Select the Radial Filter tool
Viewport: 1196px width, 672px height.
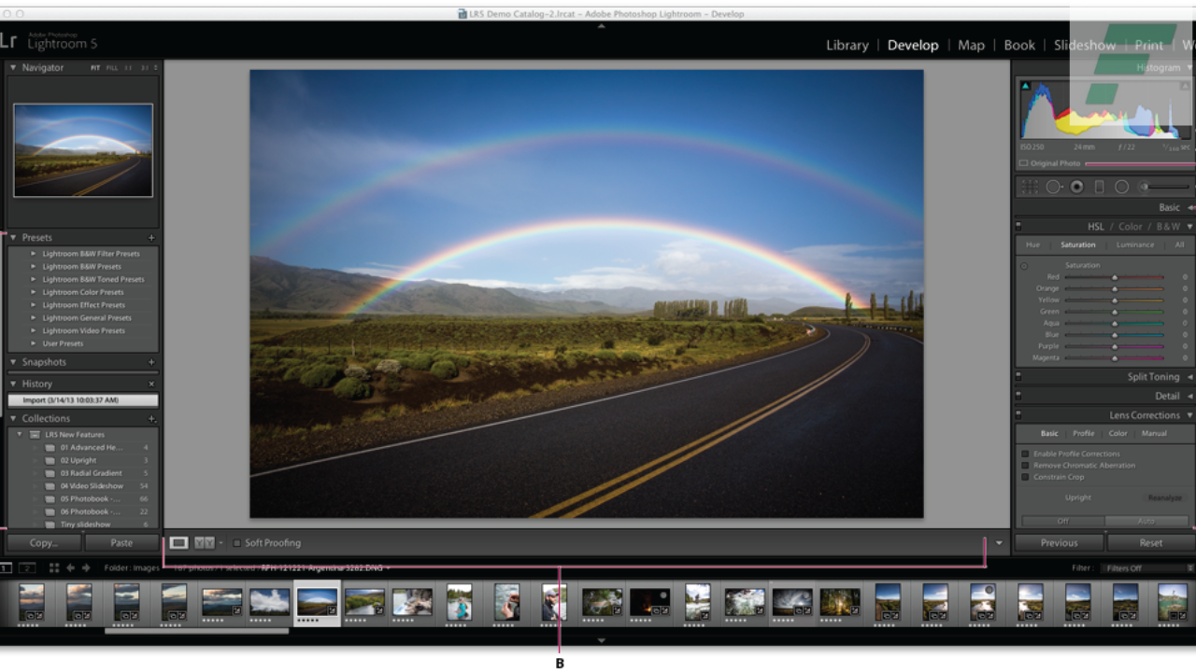pos(1121,187)
